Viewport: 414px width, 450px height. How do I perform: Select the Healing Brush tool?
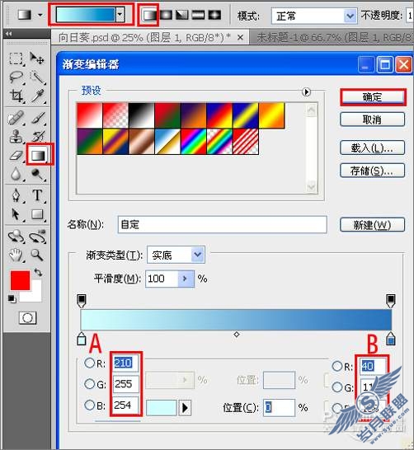coord(16,118)
